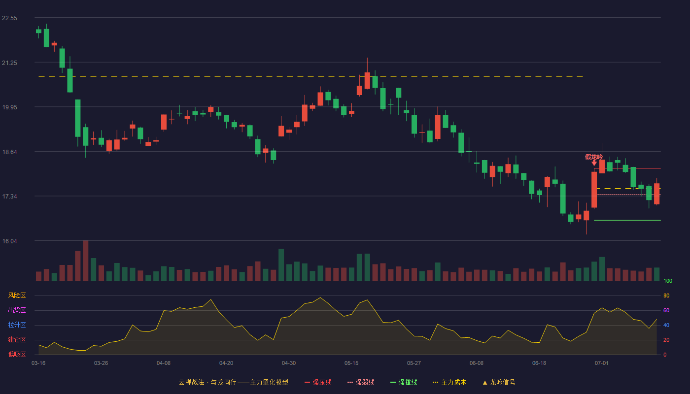Click the 假龙吟 red arrow marker
690x394 pixels.
coord(594,163)
